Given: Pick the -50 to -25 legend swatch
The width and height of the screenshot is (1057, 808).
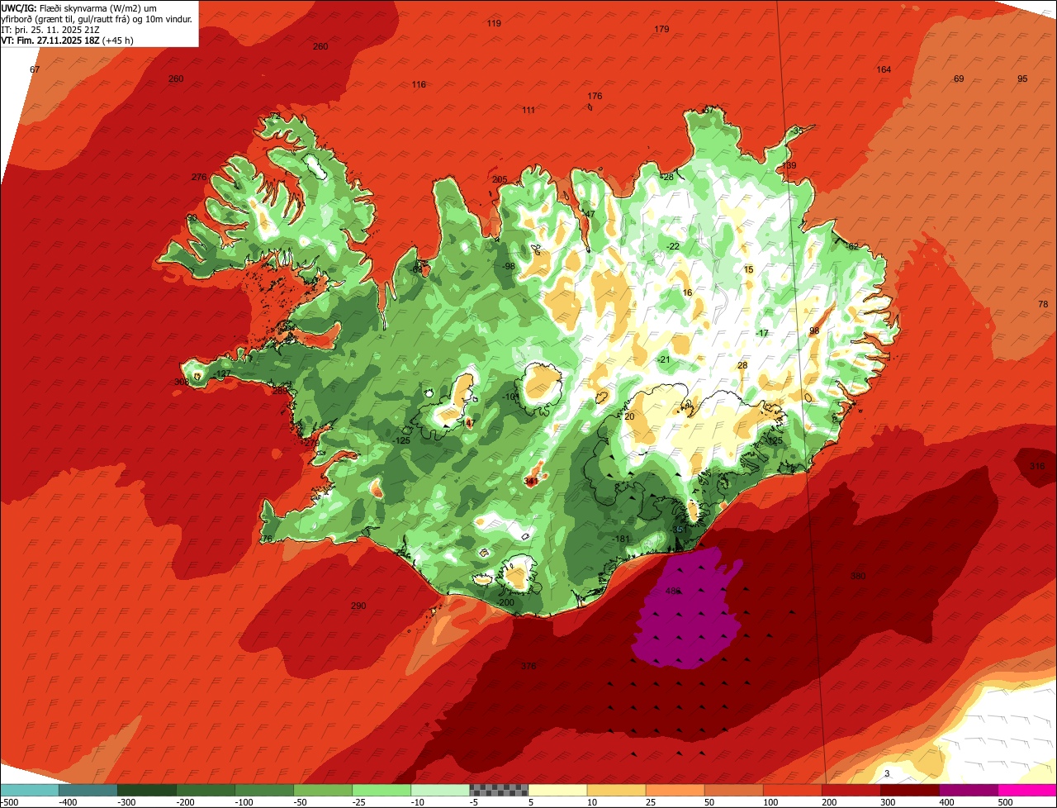Looking at the screenshot, I should pyautogui.click(x=323, y=789).
